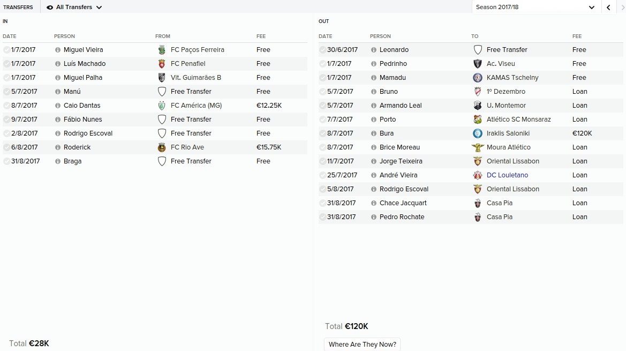Screen dimensions: 626x351
Task: Click the Moura Atlético club crest
Action: pos(478,147)
